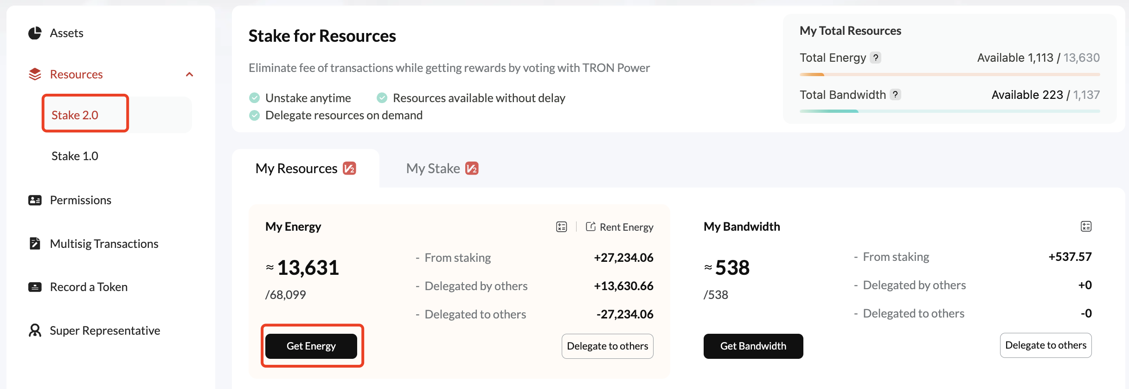This screenshot has height=389, width=1129.
Task: Click the Super Representative person icon
Action: (x=35, y=331)
